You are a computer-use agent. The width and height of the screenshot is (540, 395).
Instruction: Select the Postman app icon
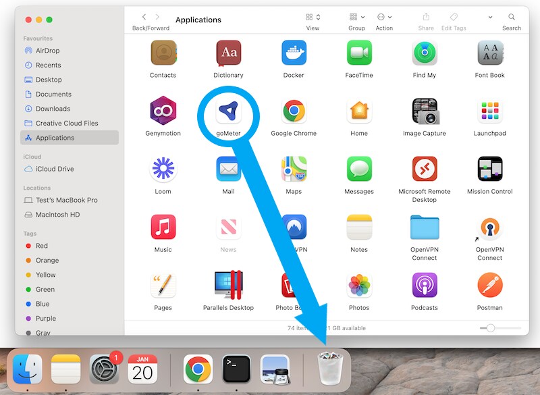click(x=490, y=285)
